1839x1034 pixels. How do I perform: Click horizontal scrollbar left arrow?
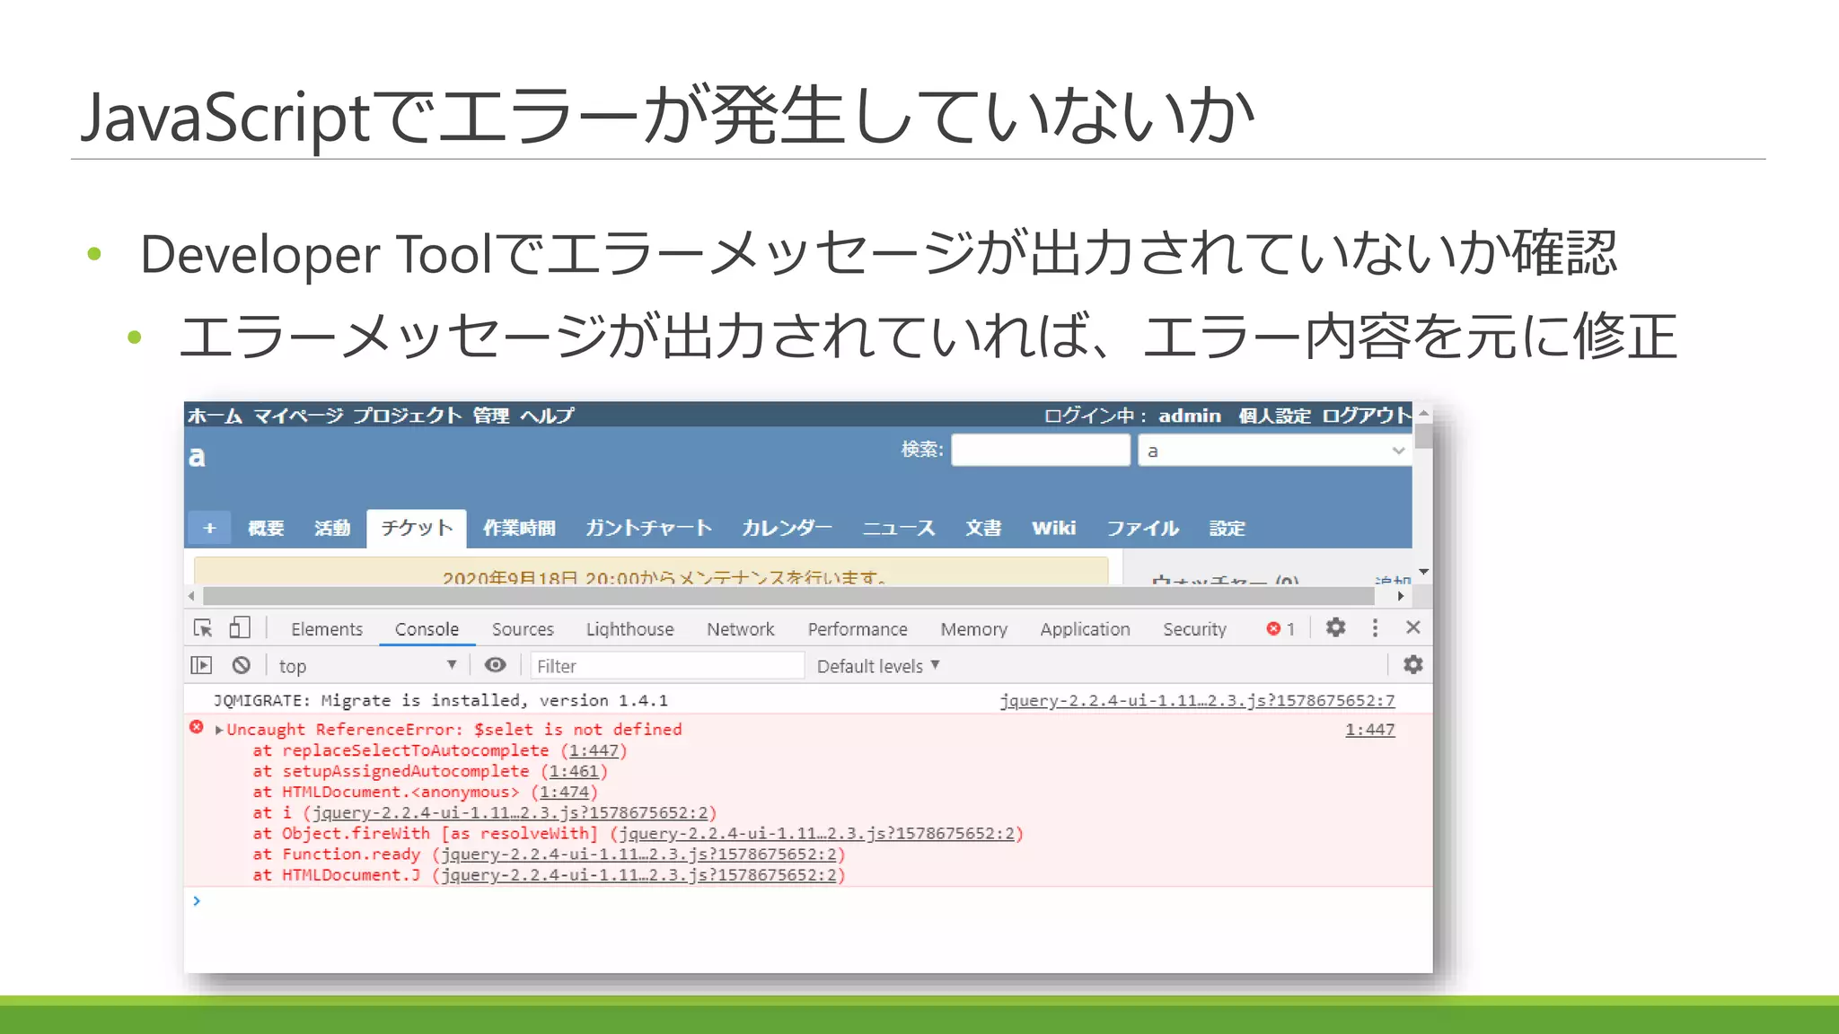point(191,596)
